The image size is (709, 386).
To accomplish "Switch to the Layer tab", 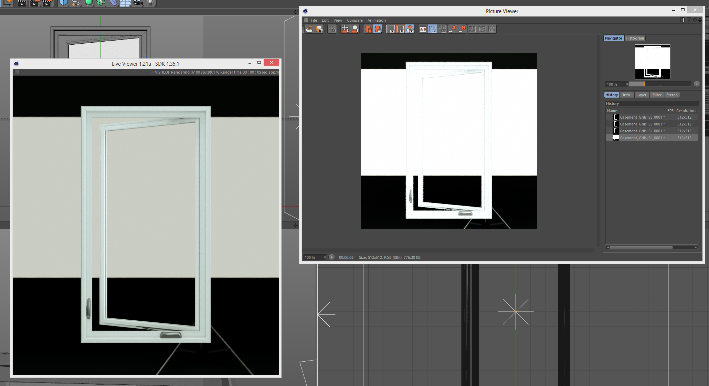I will (x=642, y=95).
